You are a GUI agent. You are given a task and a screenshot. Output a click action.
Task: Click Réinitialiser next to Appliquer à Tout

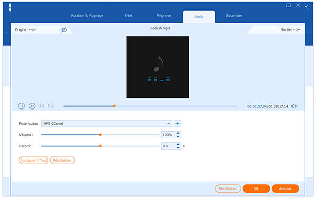tap(62, 160)
